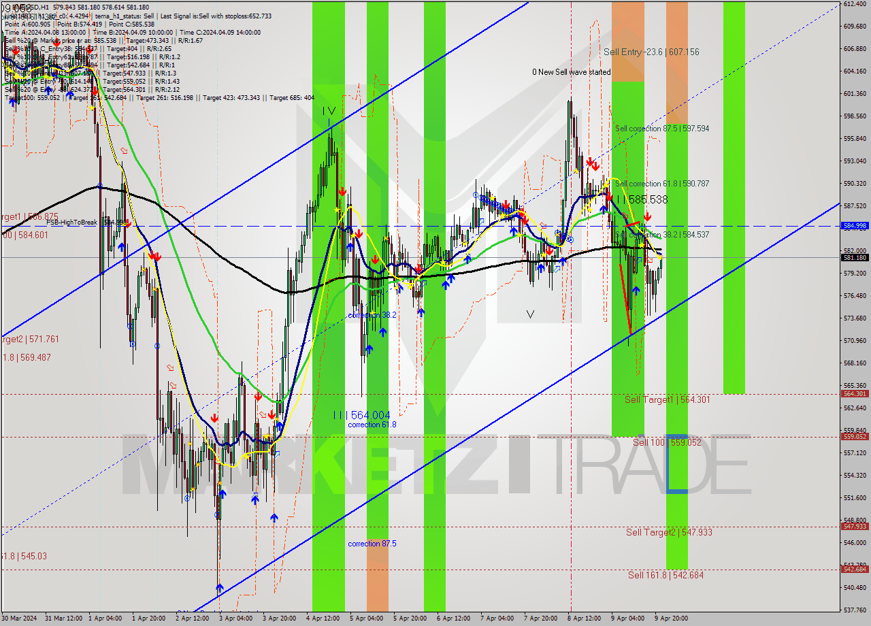
Task: Click the '2 Apr 12:00' time axis label
Action: tap(193, 619)
